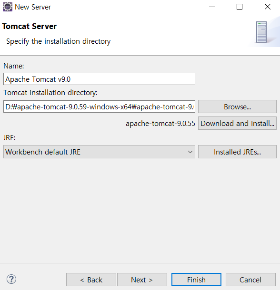Click 'Specify the installation directory' text

(x=59, y=41)
